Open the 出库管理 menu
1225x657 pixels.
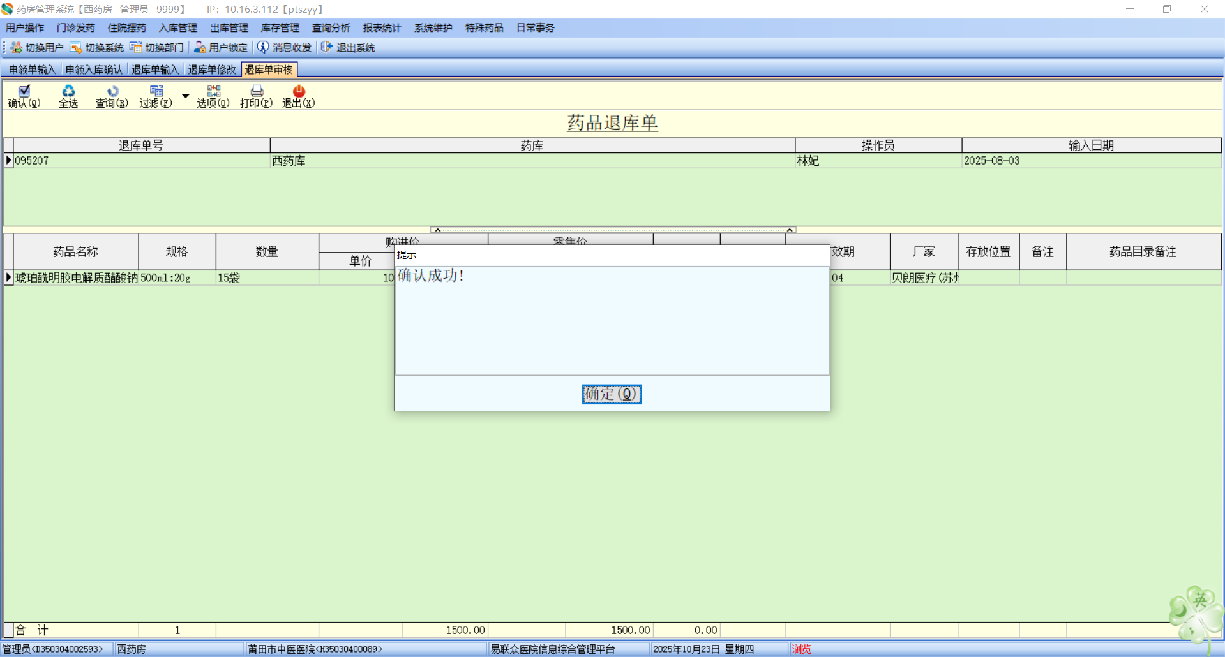(x=229, y=28)
